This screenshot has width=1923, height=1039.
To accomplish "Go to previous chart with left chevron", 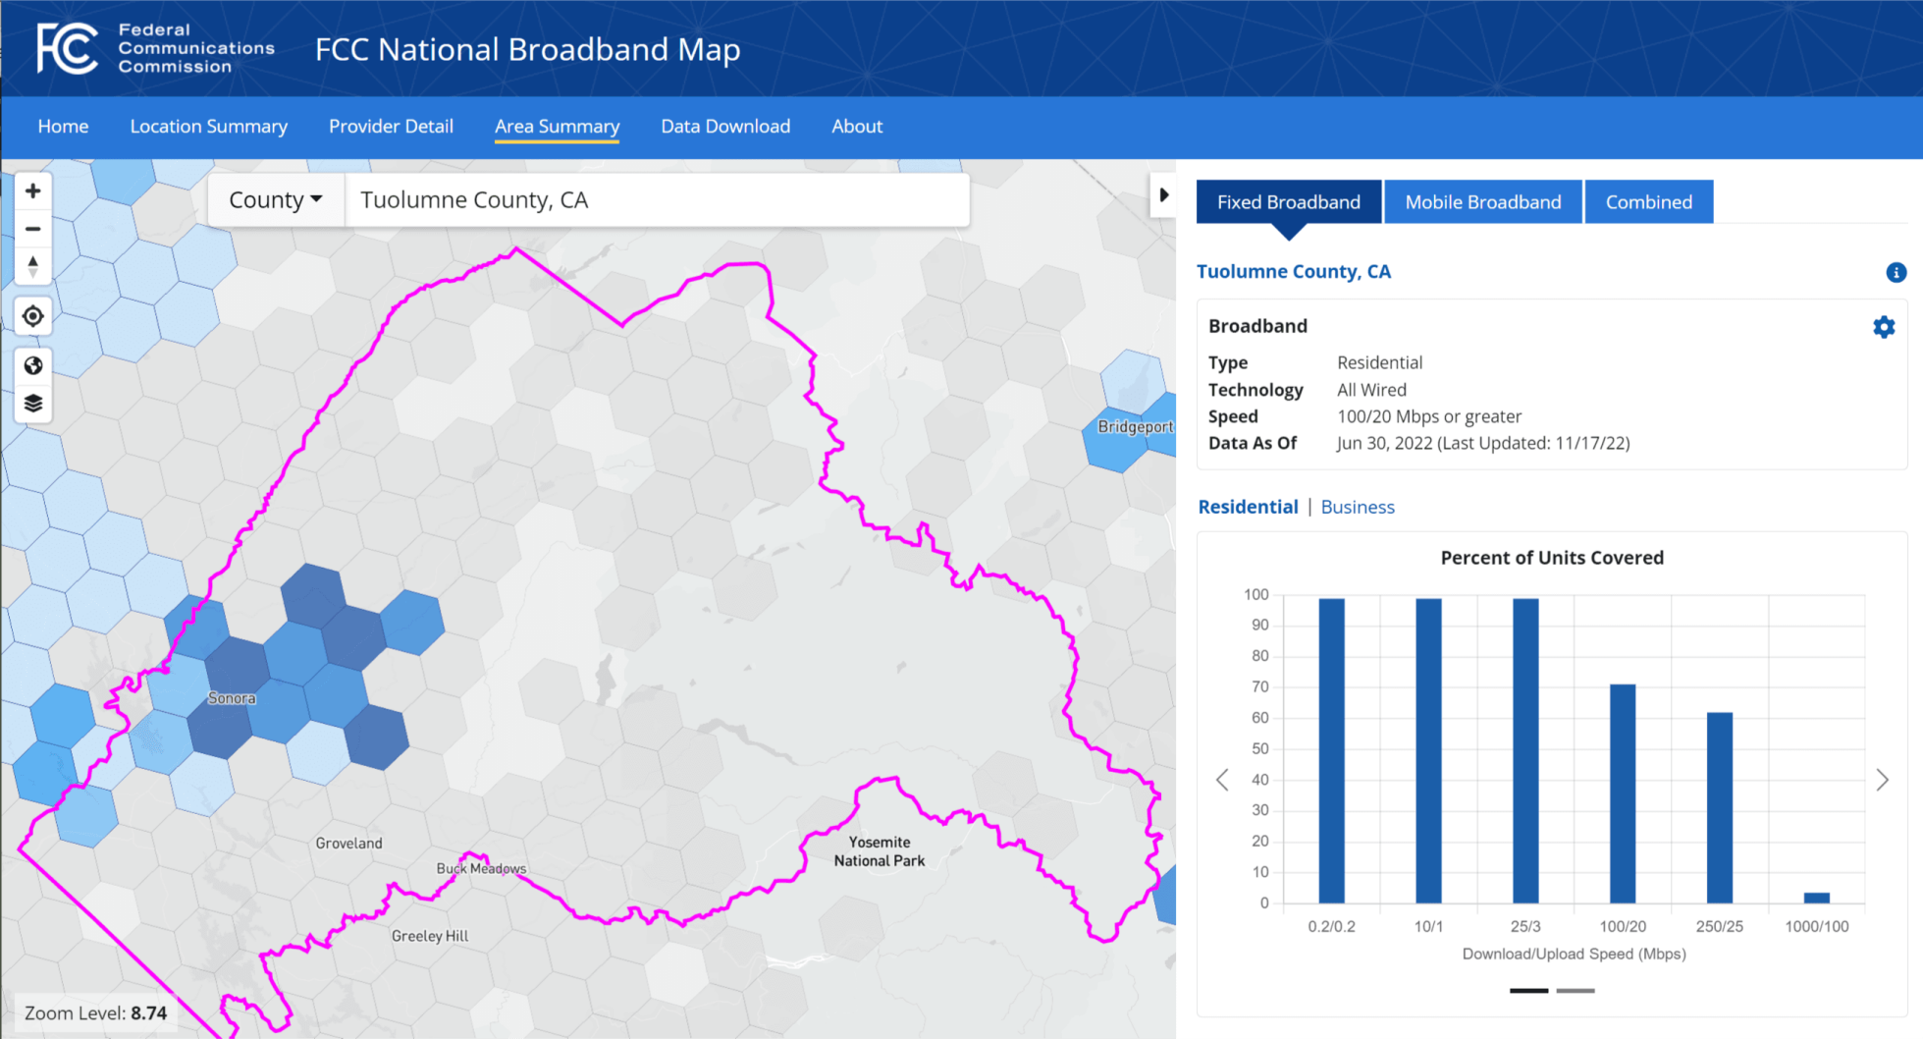I will pos(1222,780).
